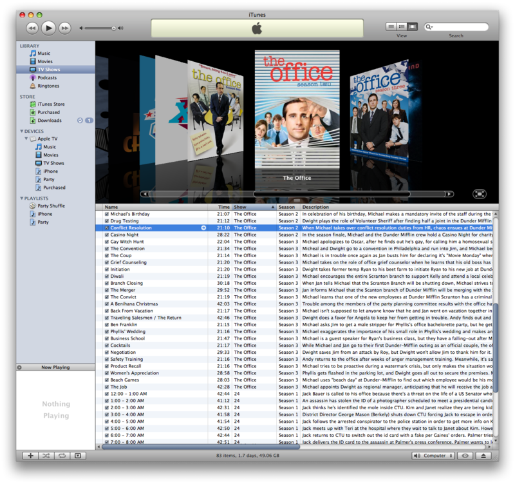Select the Party playlist under Playlists
Screen dimensions: 515x484
[43, 222]
